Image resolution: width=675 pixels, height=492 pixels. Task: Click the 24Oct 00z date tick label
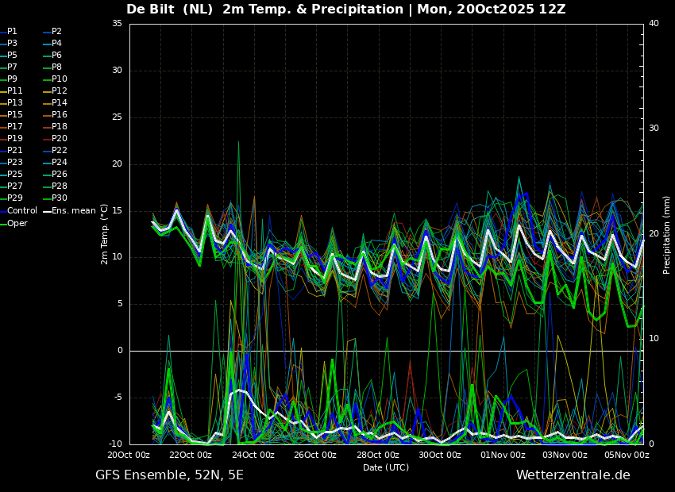253,455
